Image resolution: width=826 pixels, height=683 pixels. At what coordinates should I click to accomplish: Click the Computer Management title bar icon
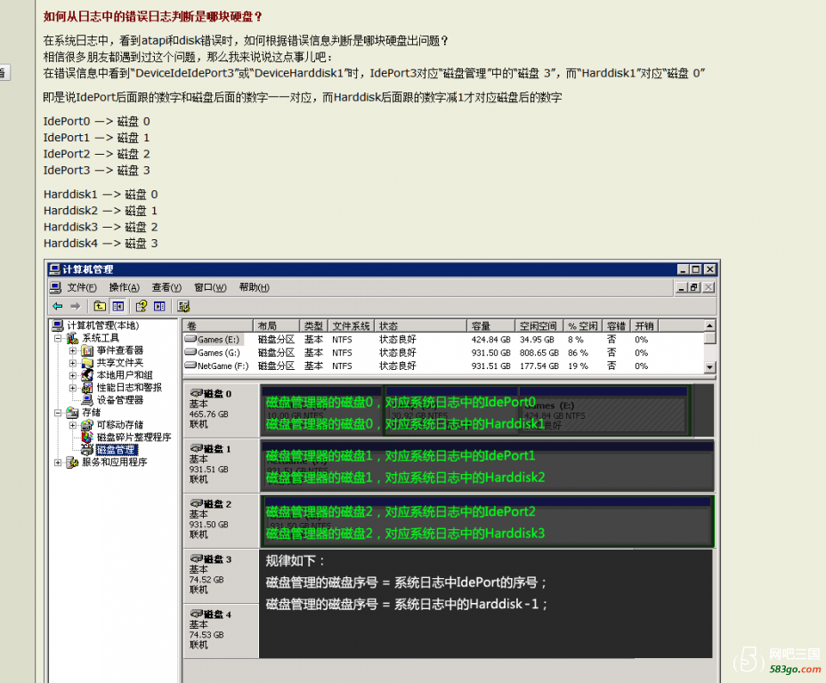point(54,269)
